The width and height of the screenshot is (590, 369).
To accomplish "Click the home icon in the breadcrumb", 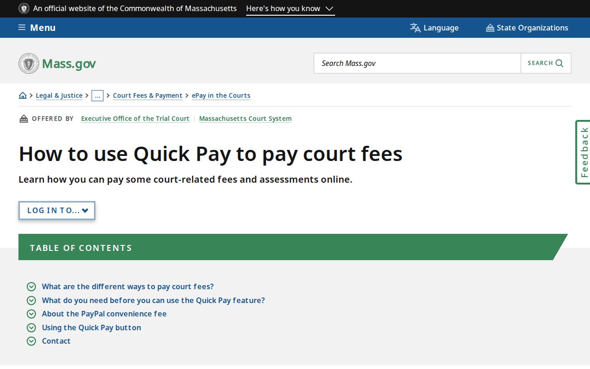I will [x=23, y=95].
